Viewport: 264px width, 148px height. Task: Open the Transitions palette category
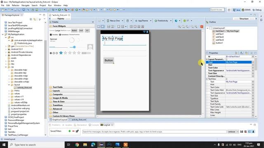click(72, 105)
